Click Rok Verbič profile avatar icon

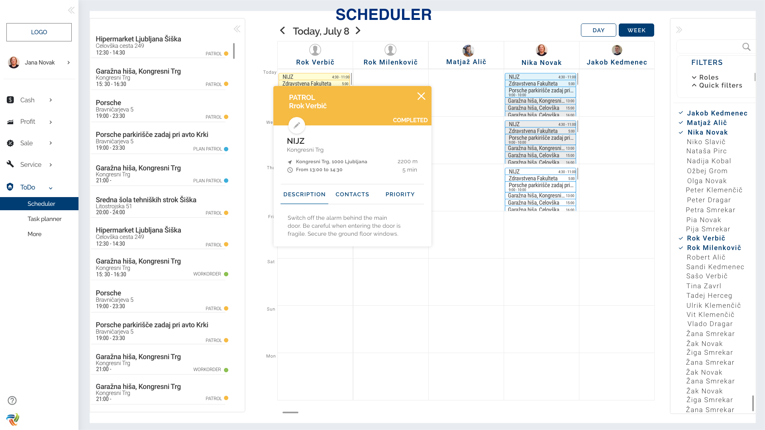point(314,50)
